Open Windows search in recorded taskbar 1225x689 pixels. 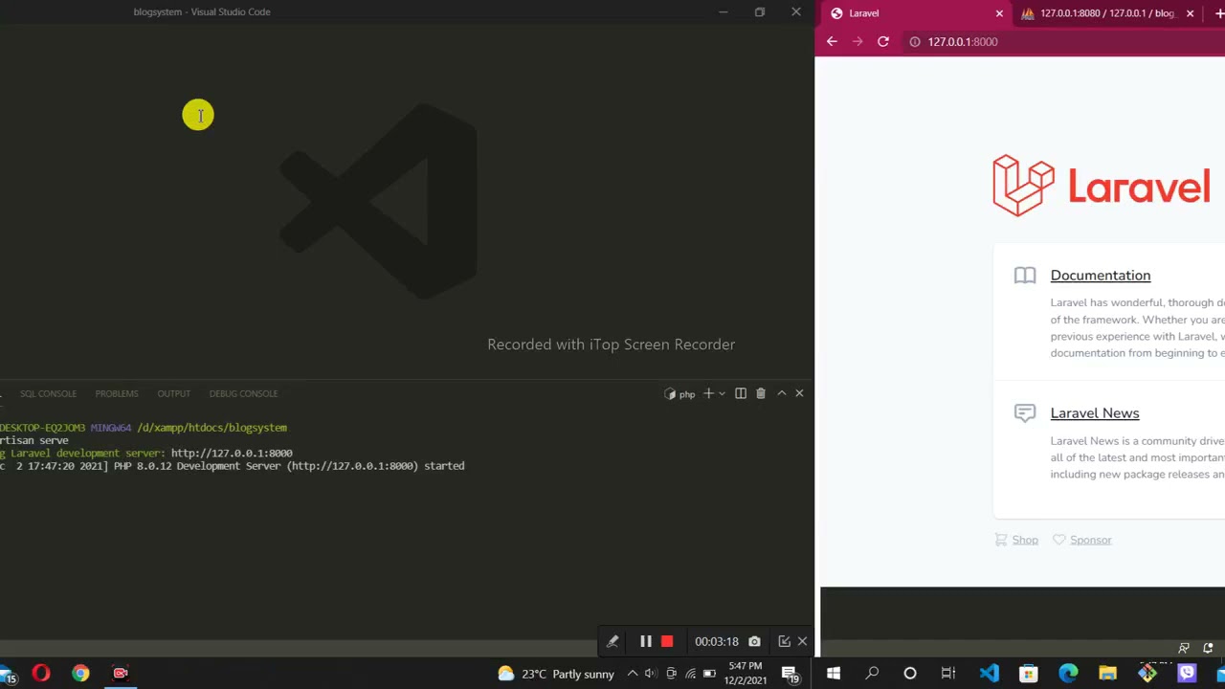click(x=872, y=674)
